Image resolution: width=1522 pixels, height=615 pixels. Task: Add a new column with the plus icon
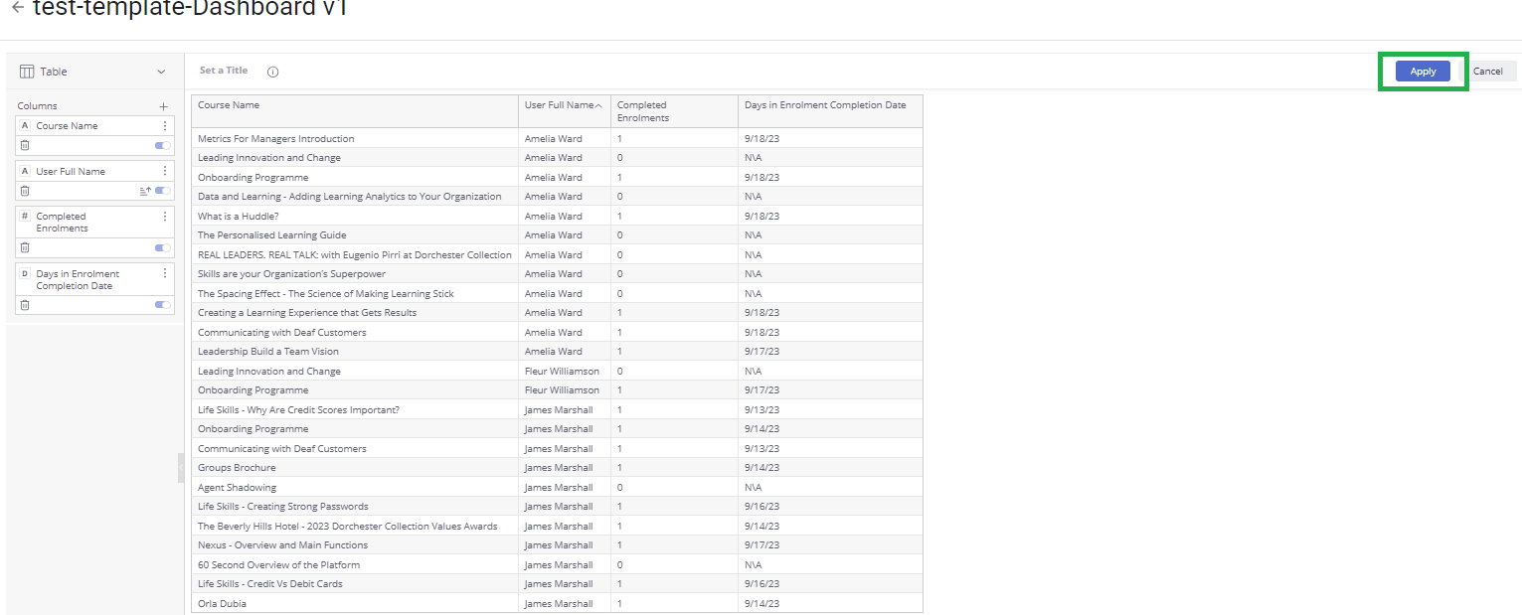coord(163,105)
